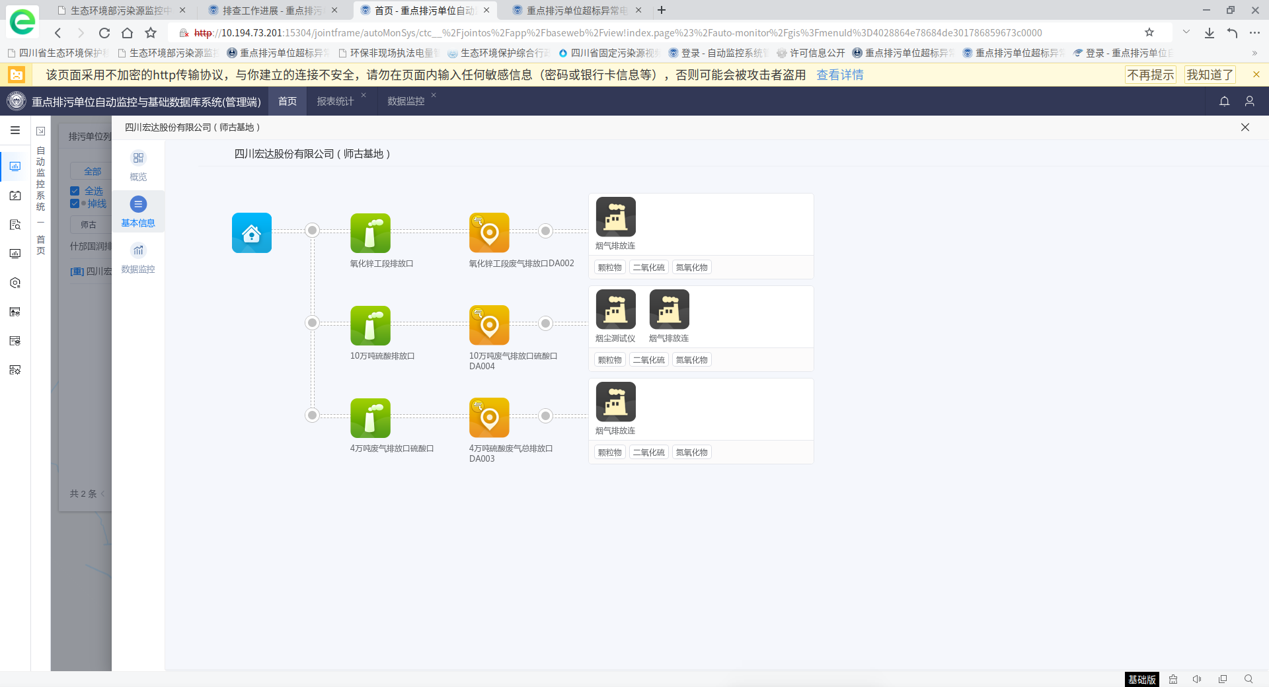The height and width of the screenshot is (687, 1269).
Task: Open 概览 overview panel icon
Action: (x=138, y=158)
